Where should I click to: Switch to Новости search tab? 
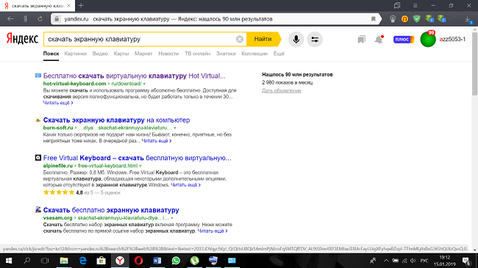[x=168, y=54]
